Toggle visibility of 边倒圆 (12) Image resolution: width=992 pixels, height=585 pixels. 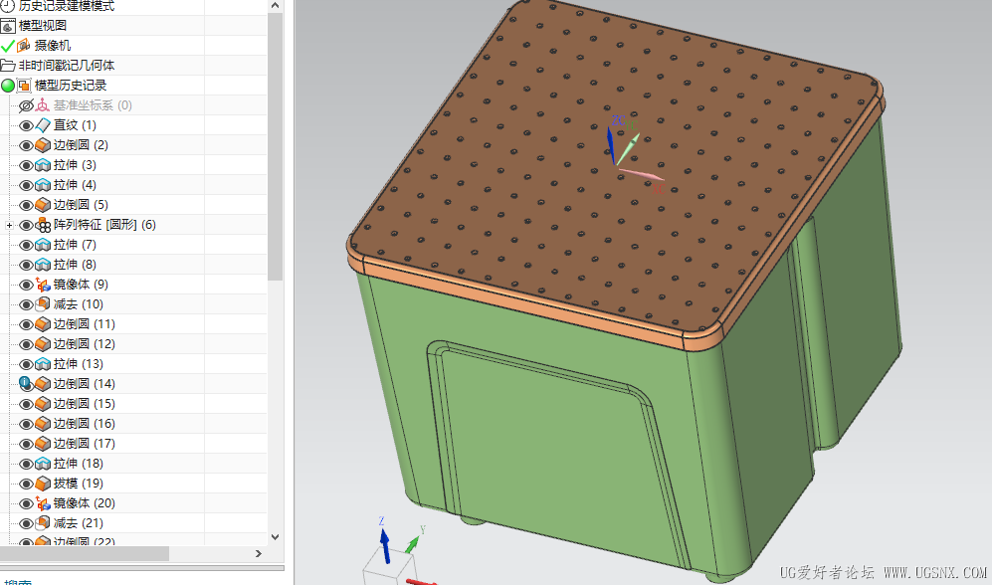(26, 344)
